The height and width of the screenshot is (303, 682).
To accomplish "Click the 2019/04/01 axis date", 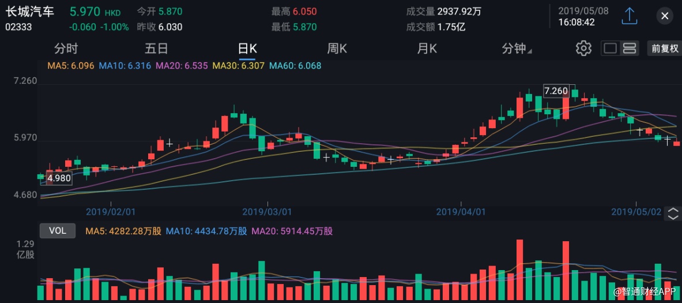I will tap(461, 212).
